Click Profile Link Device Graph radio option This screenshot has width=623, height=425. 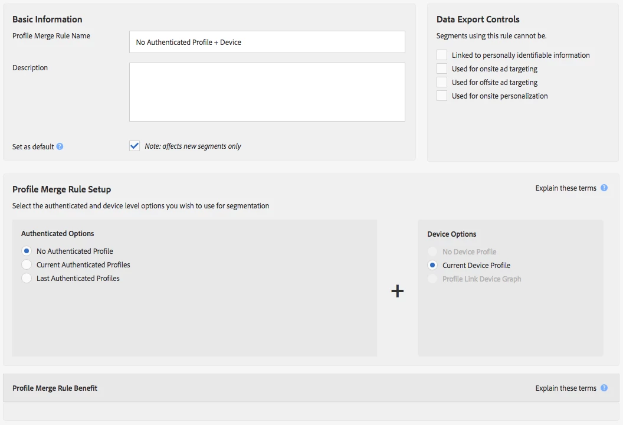[433, 279]
